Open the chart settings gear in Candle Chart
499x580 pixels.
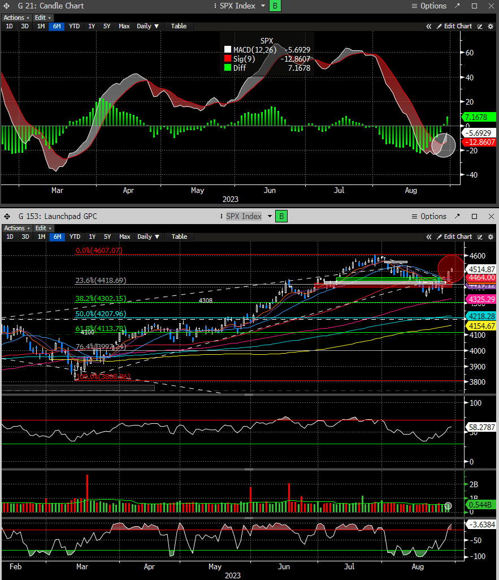pos(491,26)
